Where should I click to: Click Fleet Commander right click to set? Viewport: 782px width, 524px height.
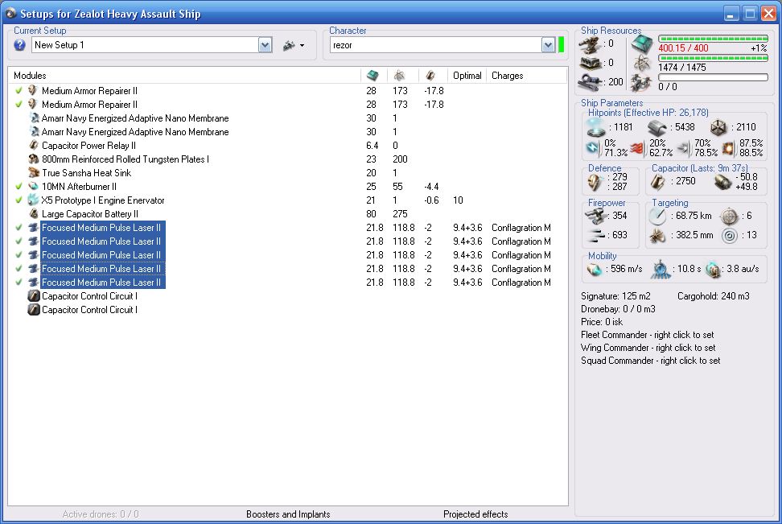[648, 335]
